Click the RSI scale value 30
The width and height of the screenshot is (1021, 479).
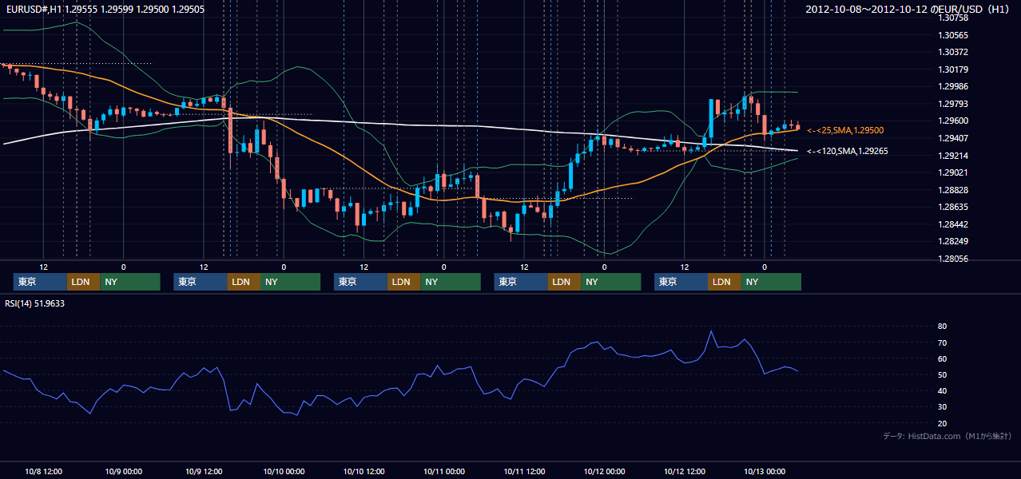(942, 407)
